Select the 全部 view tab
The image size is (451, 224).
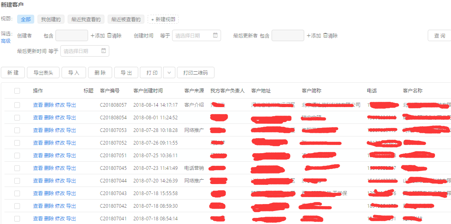[x=26, y=19]
